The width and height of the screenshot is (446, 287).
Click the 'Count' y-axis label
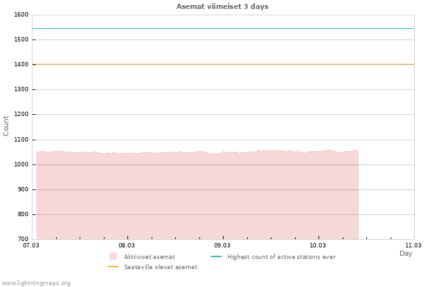[x=6, y=126]
